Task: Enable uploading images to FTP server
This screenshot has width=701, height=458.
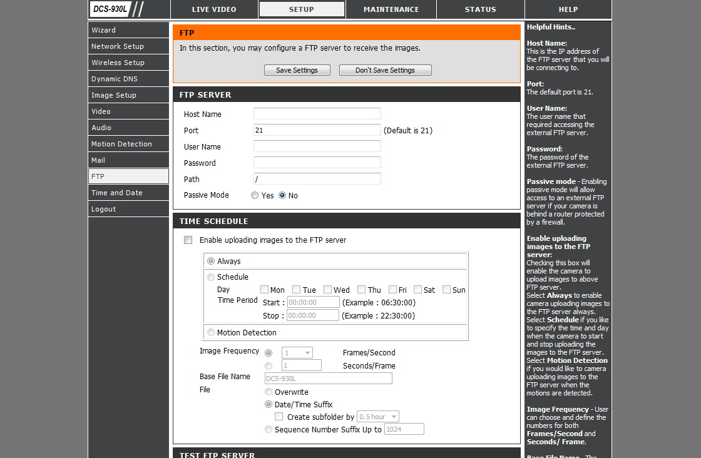Action: pos(188,240)
